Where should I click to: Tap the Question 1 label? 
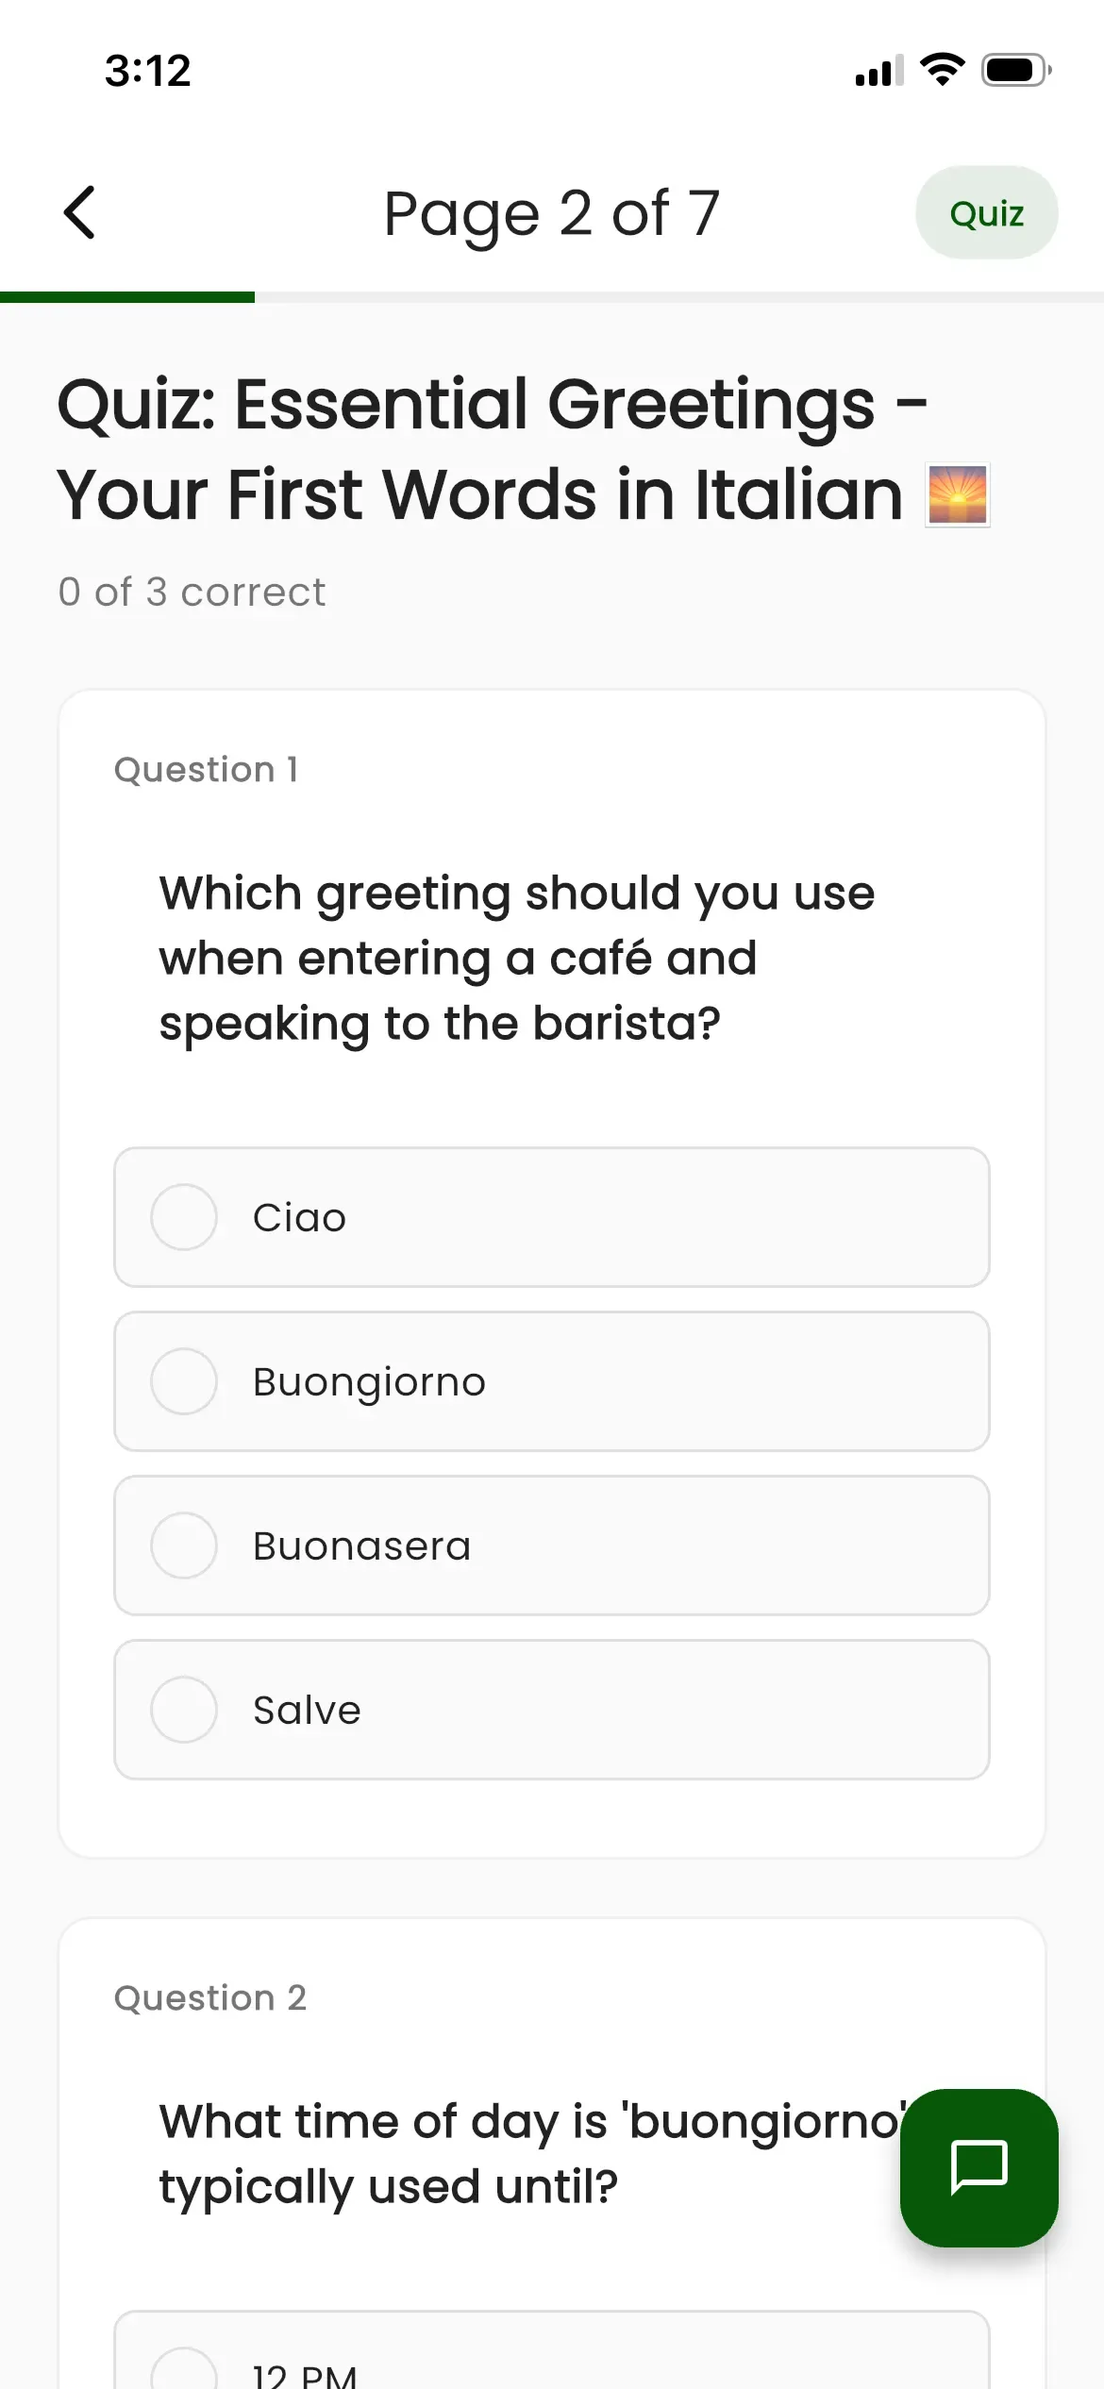[206, 770]
